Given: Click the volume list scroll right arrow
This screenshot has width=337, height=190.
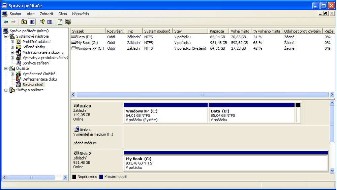Looking at the screenshot, I should (x=332, y=94).
